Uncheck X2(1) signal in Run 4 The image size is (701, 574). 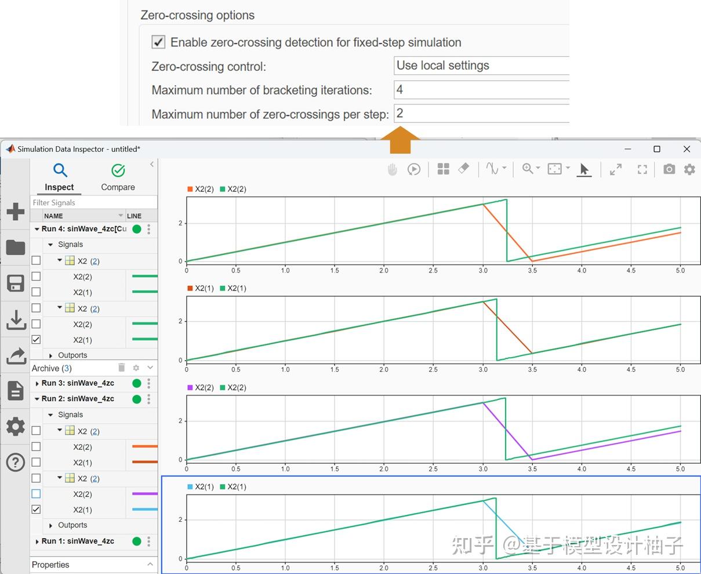pyautogui.click(x=36, y=340)
